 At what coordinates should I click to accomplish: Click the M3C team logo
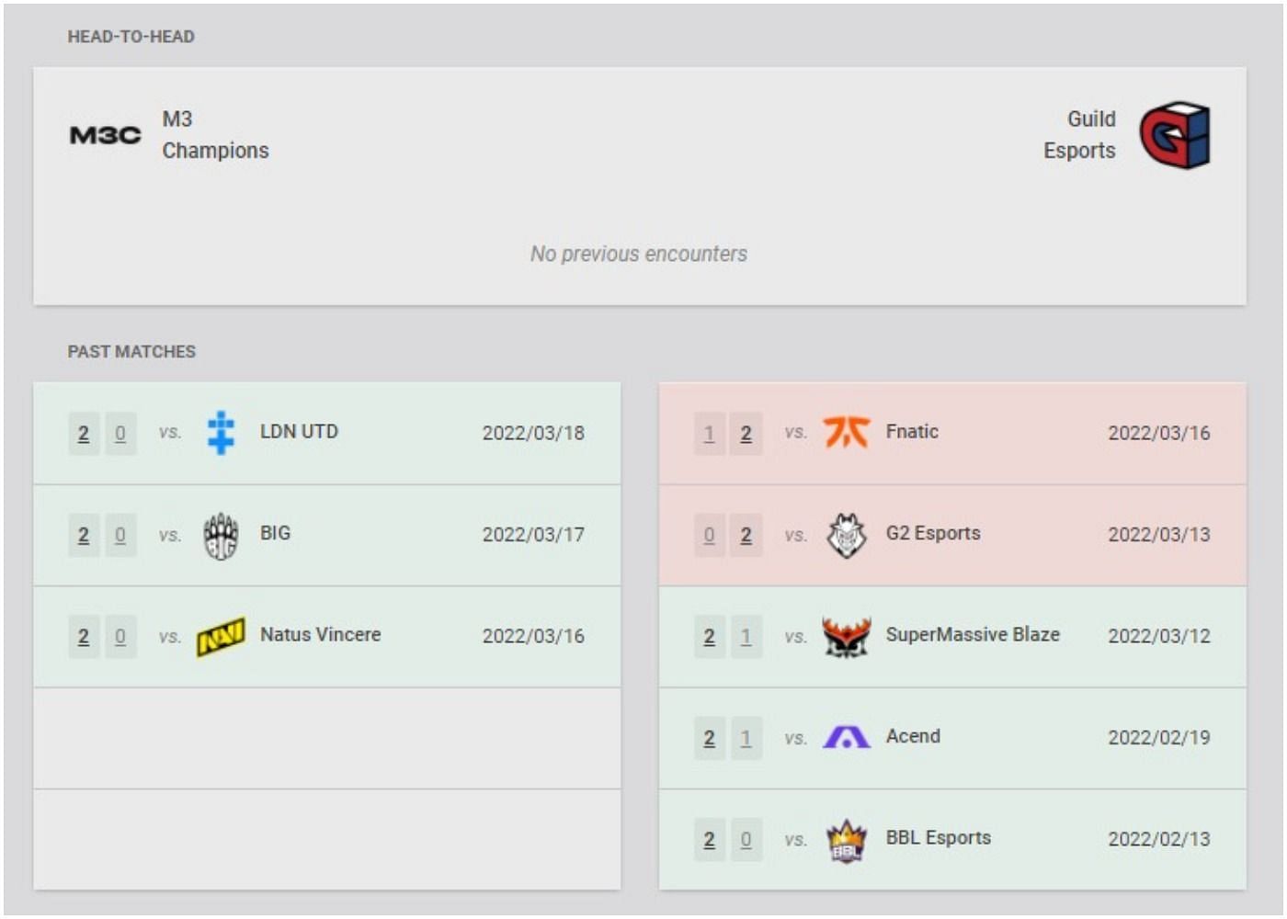106,135
